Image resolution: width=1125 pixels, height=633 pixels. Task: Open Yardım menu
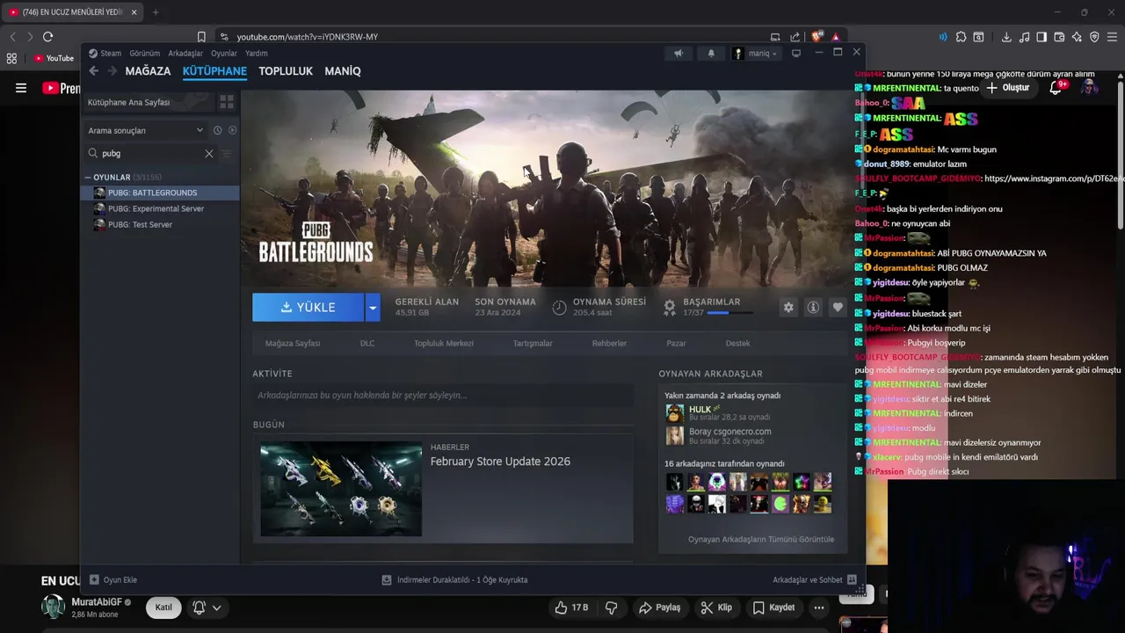pyautogui.click(x=257, y=54)
